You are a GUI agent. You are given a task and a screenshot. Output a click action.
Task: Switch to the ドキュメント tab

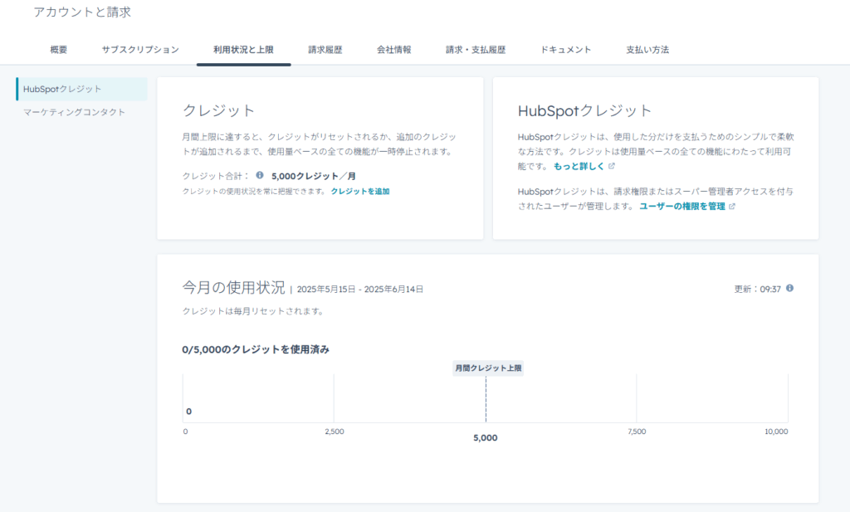pos(565,50)
